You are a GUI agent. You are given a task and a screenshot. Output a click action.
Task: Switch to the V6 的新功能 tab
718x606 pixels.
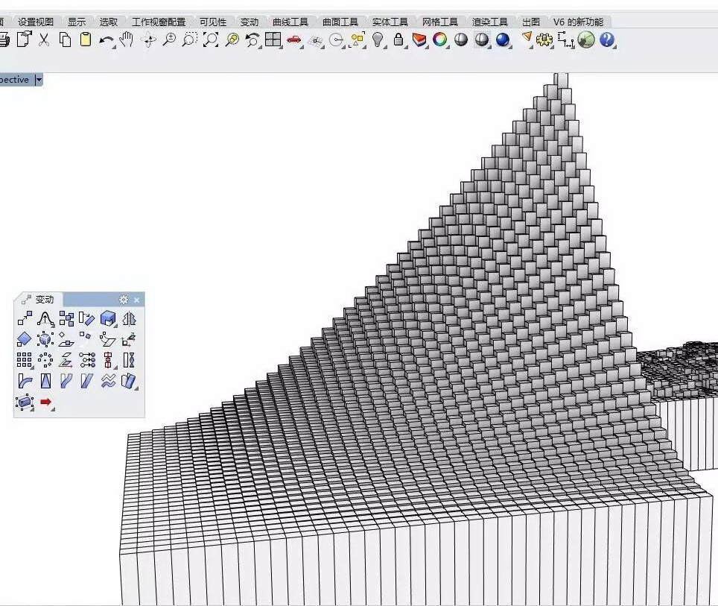tap(578, 22)
